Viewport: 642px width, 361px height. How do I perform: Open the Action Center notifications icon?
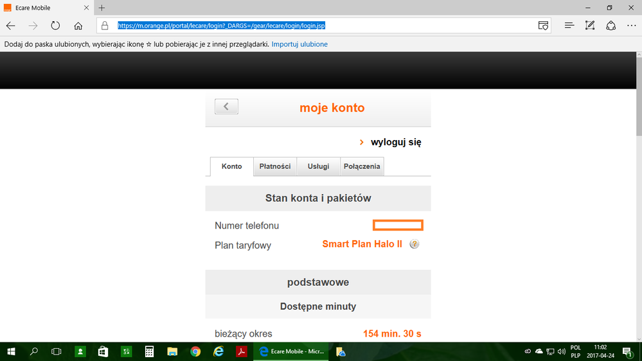click(x=627, y=351)
